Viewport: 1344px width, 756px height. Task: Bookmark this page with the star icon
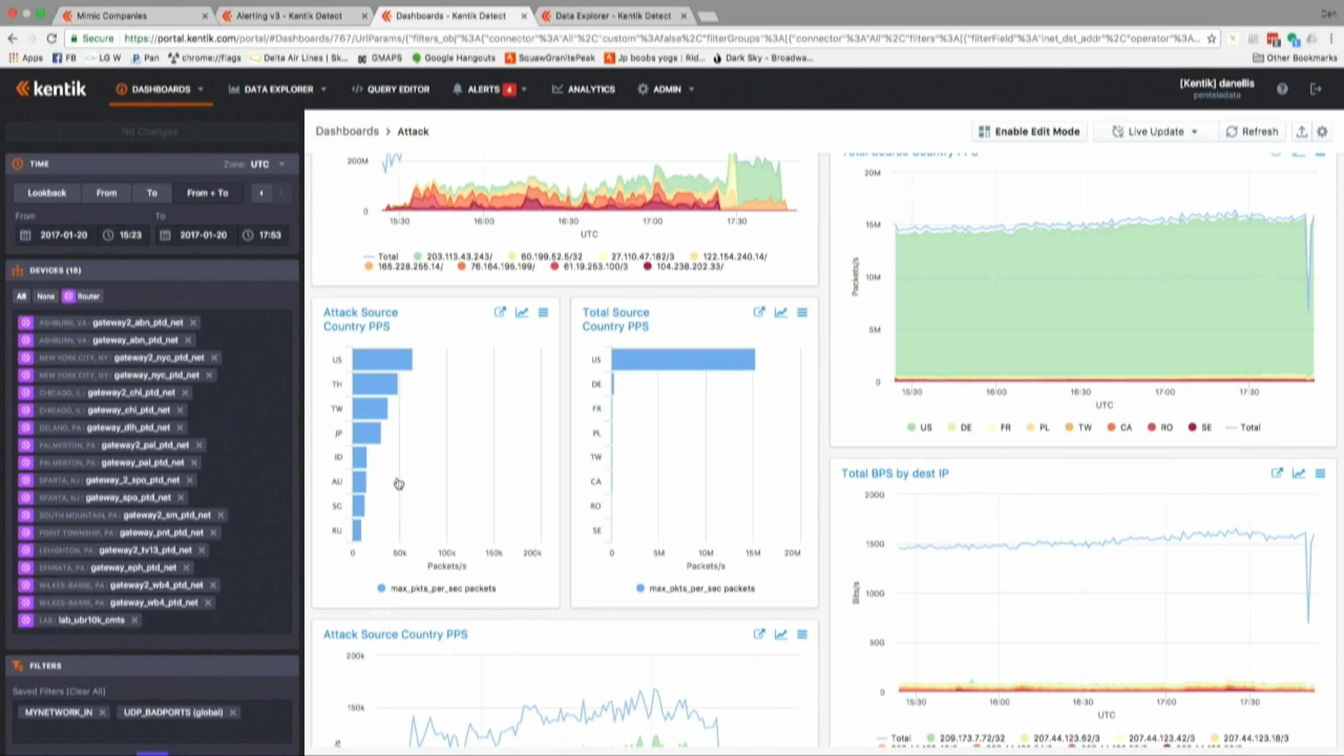click(x=1211, y=38)
